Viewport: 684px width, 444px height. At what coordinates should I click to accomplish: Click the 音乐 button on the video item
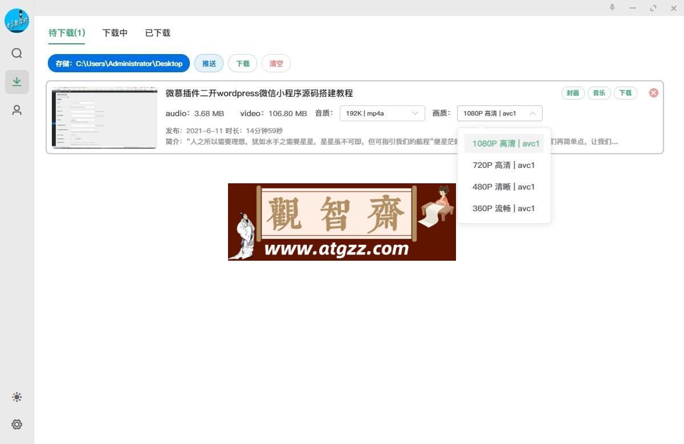599,93
